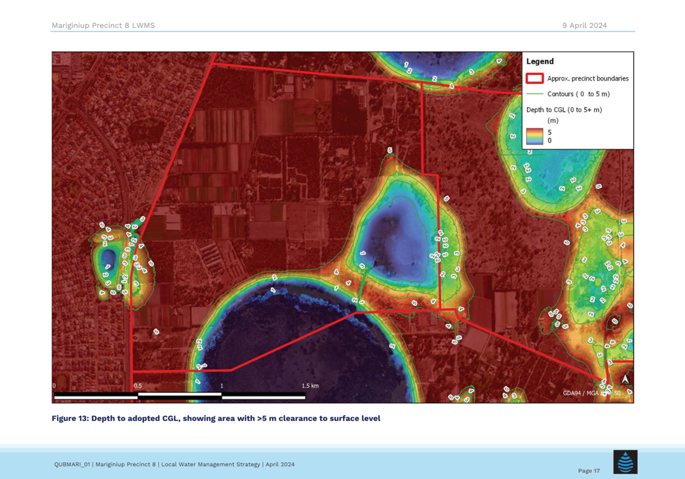Click the red precinct boundary legend symbol
Viewport: 685px width, 479px height.
point(534,78)
